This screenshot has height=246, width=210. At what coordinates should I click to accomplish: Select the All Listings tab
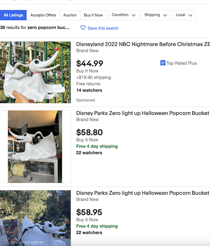pyautogui.click(x=13, y=15)
